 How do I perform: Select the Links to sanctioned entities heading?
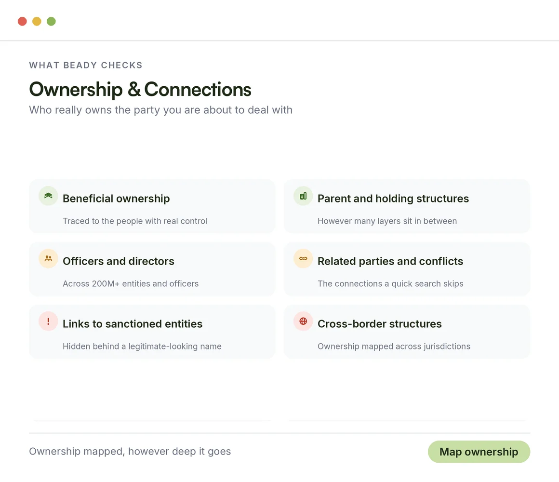point(133,324)
